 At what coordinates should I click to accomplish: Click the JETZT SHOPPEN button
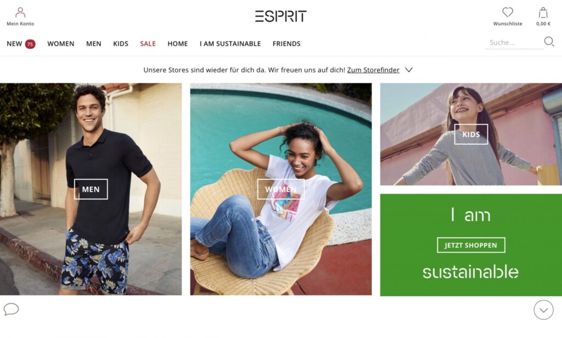pos(471,245)
